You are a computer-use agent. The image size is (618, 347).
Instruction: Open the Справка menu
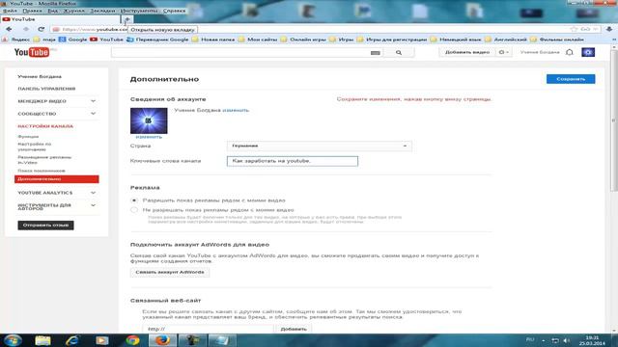tap(174, 11)
